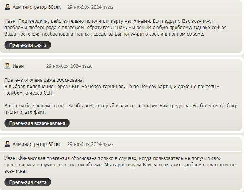Click the timestamp 29 ноября 2024 18:13
The height and width of the screenshot is (192, 244).
point(90,7)
